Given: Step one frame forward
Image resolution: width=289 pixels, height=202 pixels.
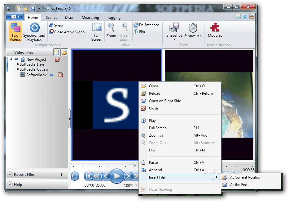Looking at the screenshot, I should point(128,176).
